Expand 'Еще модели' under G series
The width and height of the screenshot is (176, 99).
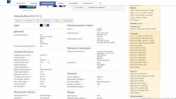[135, 67]
